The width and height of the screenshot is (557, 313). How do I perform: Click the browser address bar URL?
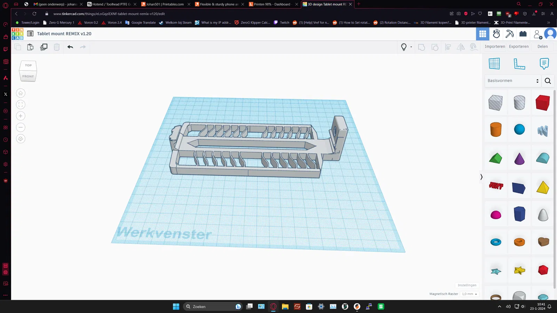[109, 14]
